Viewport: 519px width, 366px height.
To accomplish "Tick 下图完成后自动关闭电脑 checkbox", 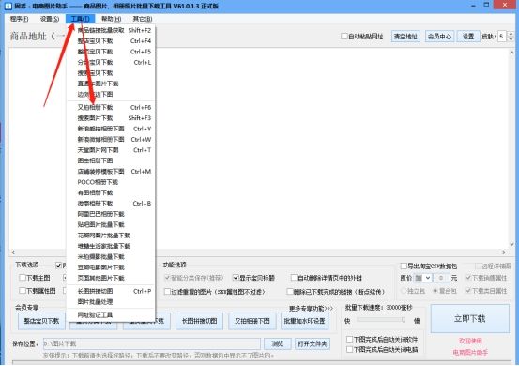I will (x=349, y=349).
